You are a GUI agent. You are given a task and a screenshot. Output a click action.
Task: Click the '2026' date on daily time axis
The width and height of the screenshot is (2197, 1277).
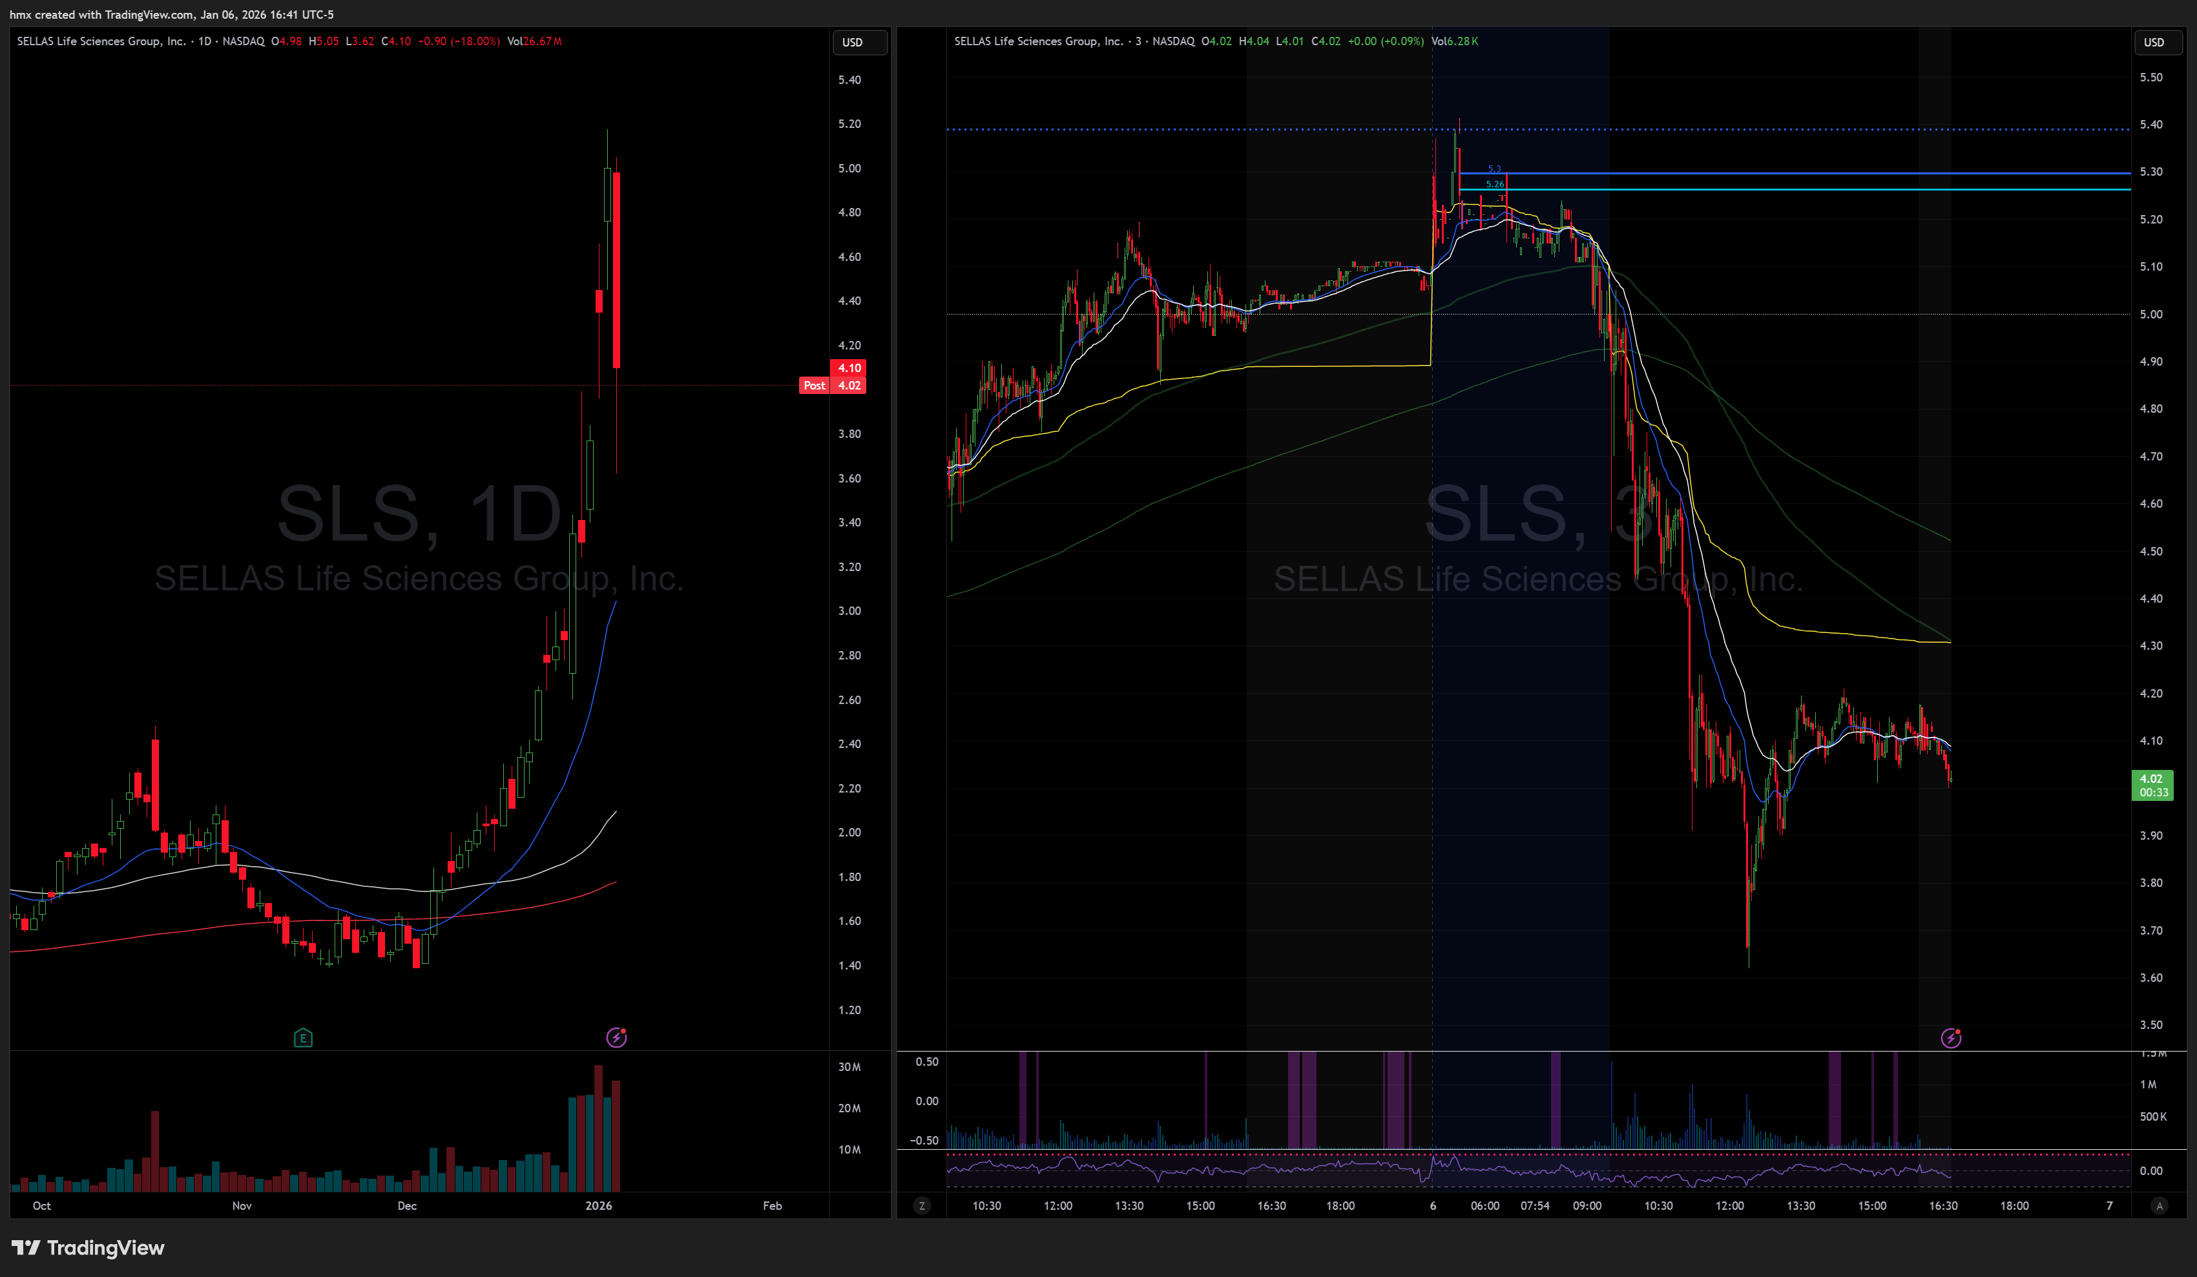pos(598,1205)
